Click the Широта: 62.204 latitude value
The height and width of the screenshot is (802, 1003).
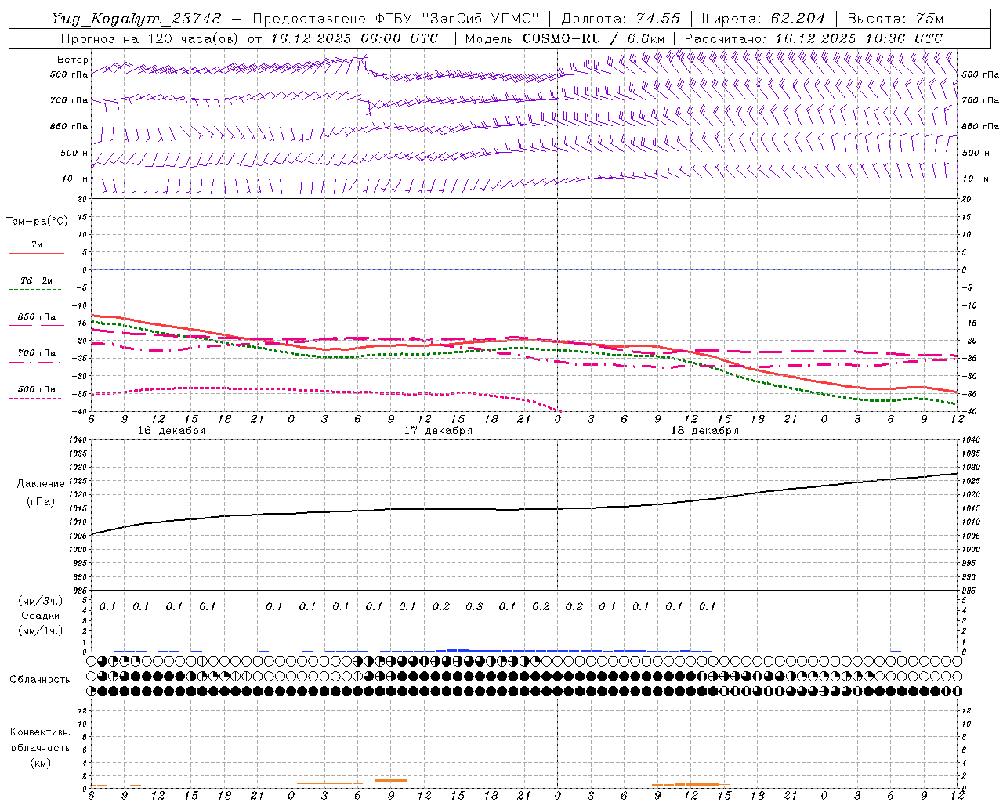763,19
